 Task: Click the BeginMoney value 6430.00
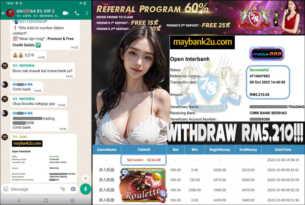(x=220, y=200)
